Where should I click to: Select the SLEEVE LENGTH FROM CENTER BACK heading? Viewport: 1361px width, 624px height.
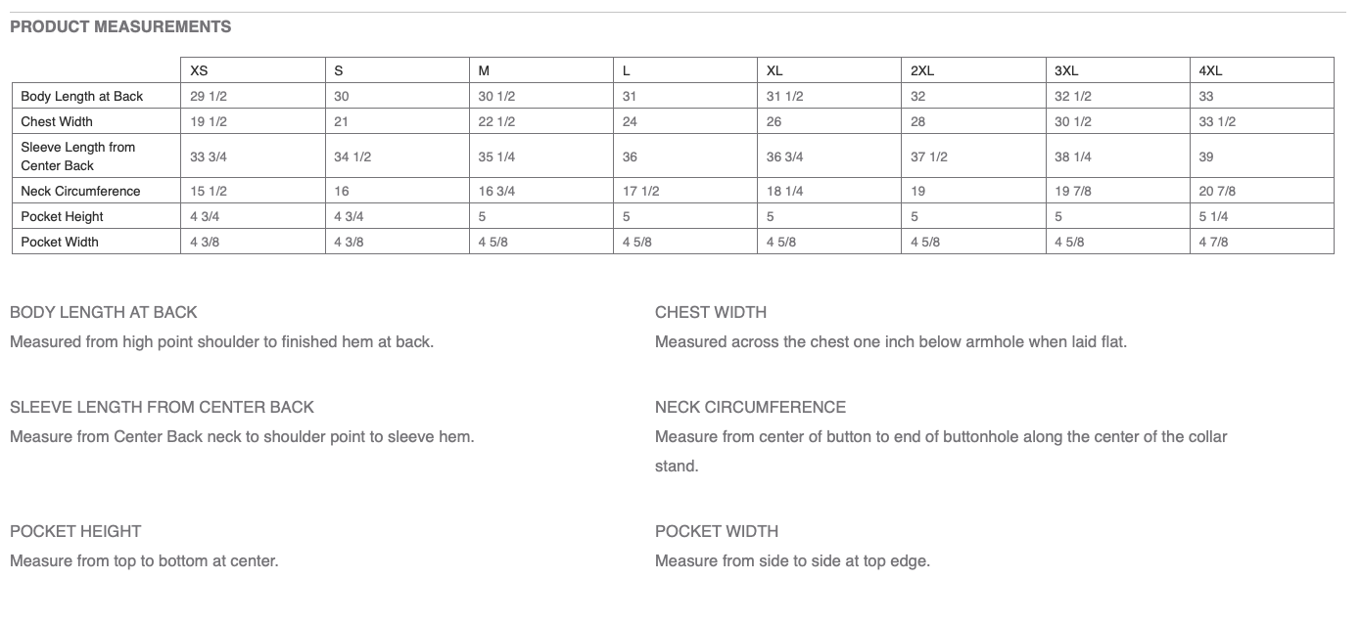coord(163,407)
